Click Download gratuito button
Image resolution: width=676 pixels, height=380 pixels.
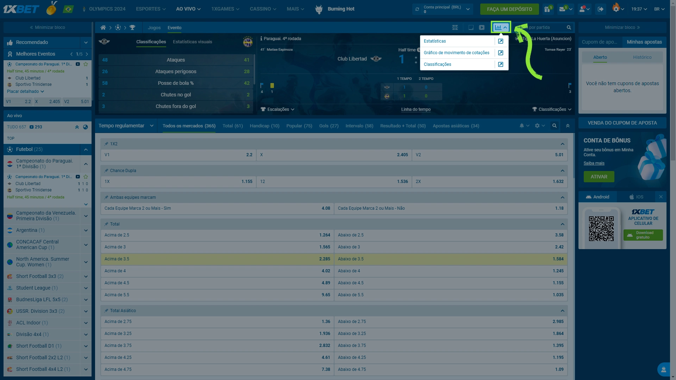pyautogui.click(x=643, y=235)
